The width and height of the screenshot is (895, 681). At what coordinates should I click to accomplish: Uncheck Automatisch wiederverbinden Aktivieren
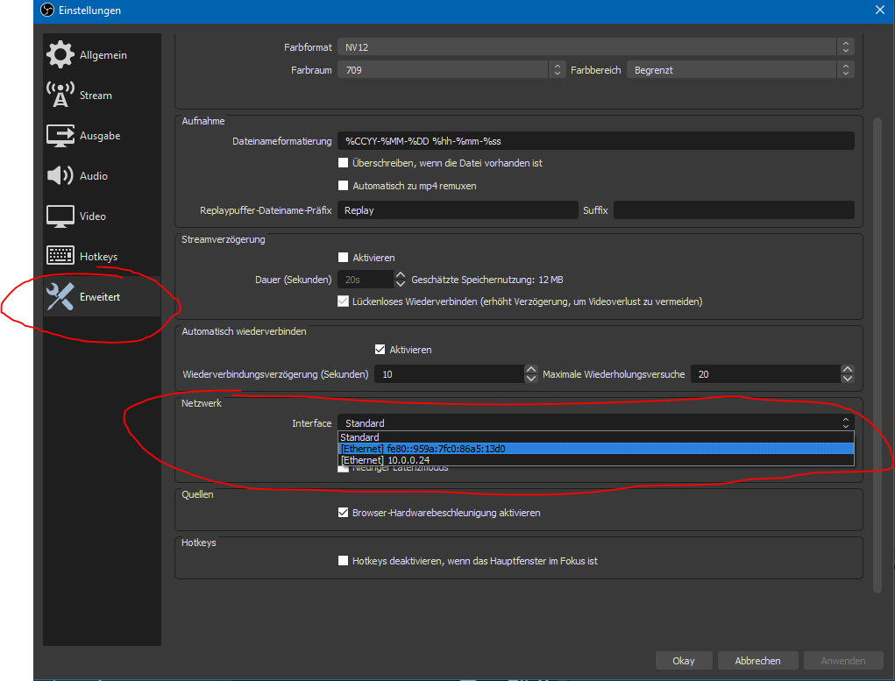pyautogui.click(x=380, y=350)
